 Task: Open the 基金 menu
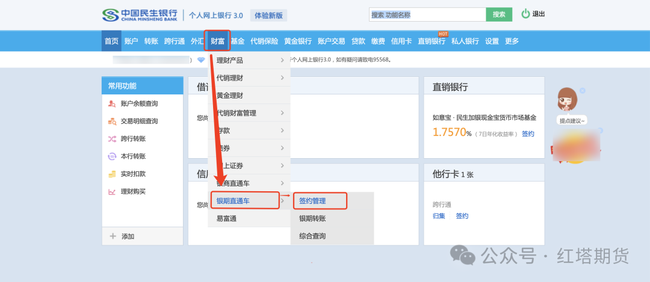pyautogui.click(x=238, y=41)
